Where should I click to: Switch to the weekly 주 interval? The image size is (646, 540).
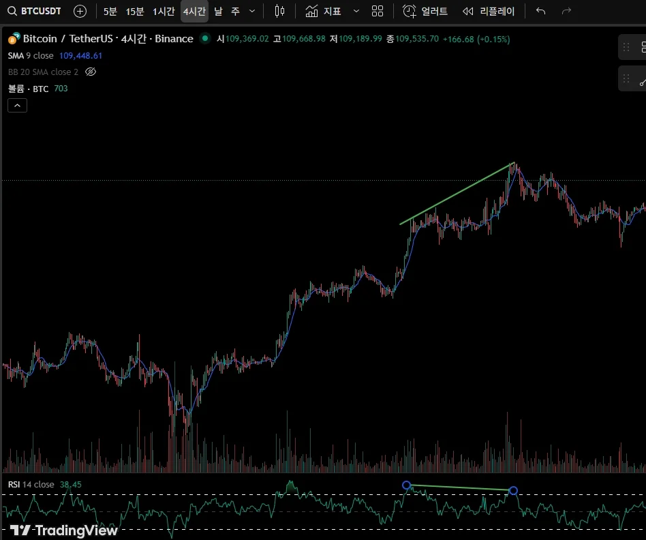pyautogui.click(x=235, y=11)
